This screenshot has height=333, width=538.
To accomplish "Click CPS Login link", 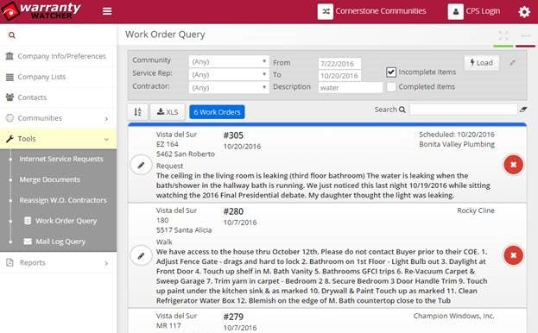I will 483,11.
